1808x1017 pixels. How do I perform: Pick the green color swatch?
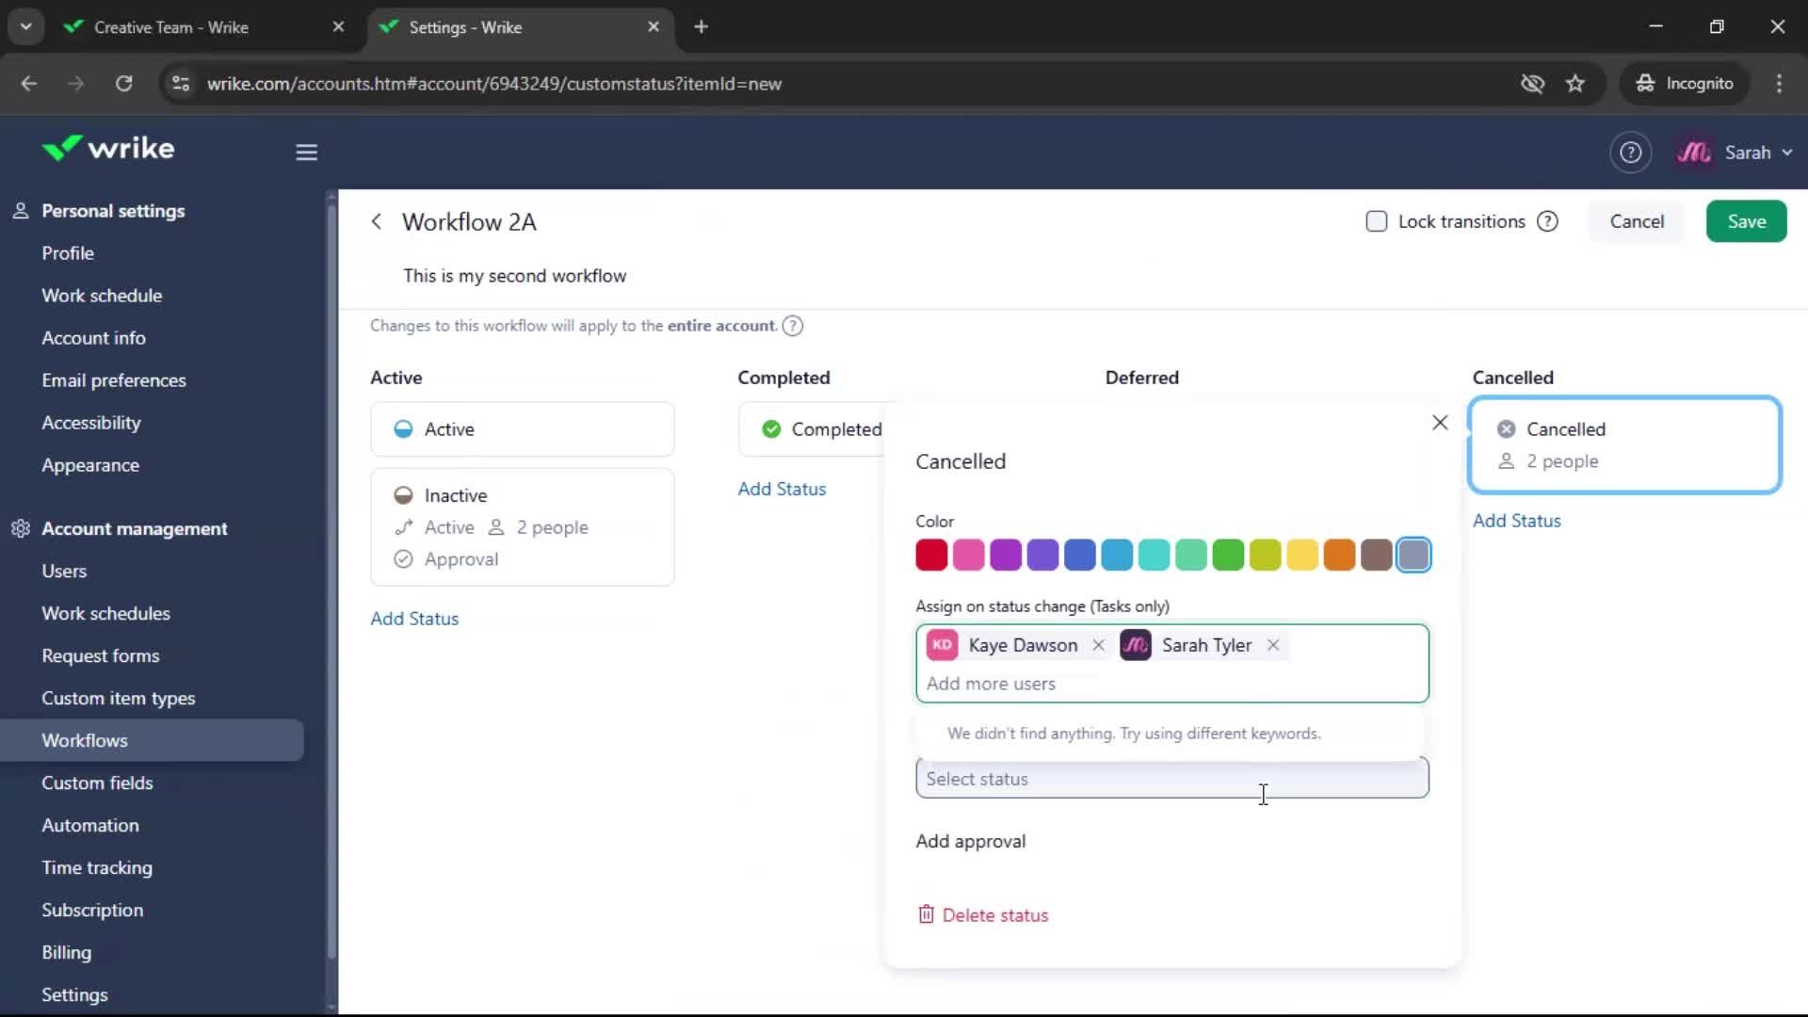tap(1228, 556)
